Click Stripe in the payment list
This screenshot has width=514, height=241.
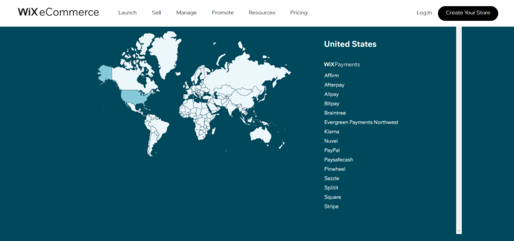(331, 206)
